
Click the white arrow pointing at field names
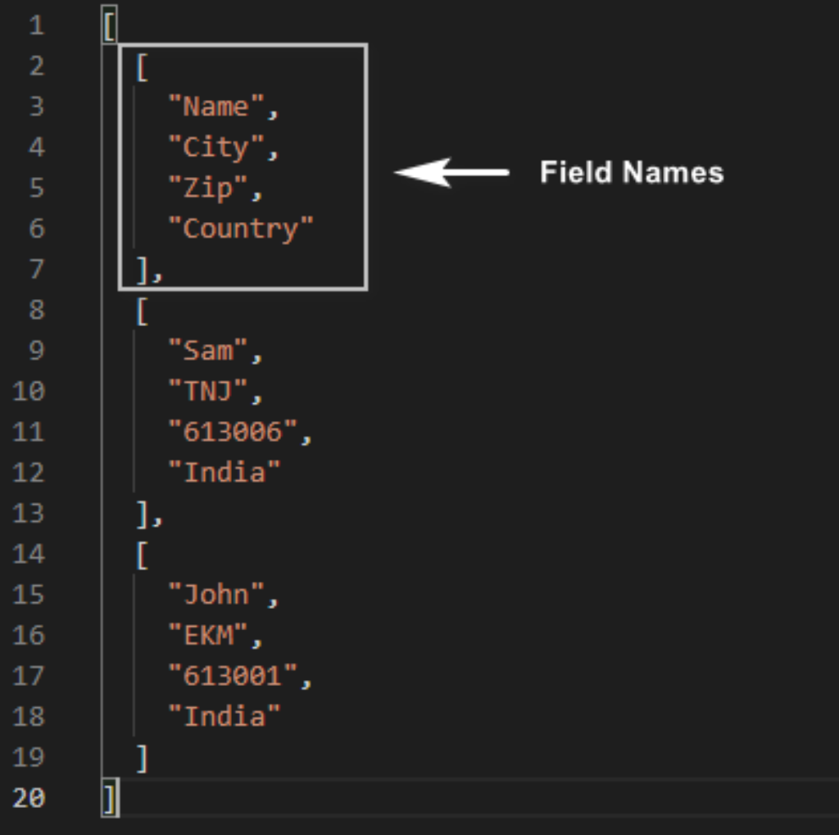click(451, 173)
